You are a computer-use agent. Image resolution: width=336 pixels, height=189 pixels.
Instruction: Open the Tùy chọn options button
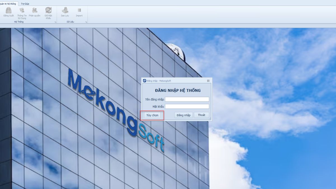tap(152, 115)
